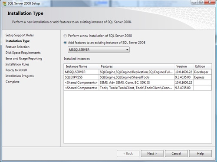The image size is (217, 162).
Task: Click the Features column header
Action: click(137, 66)
